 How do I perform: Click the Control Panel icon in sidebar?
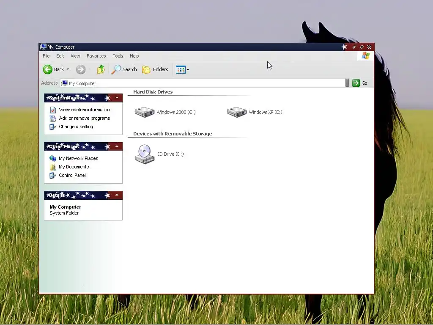pos(53,176)
